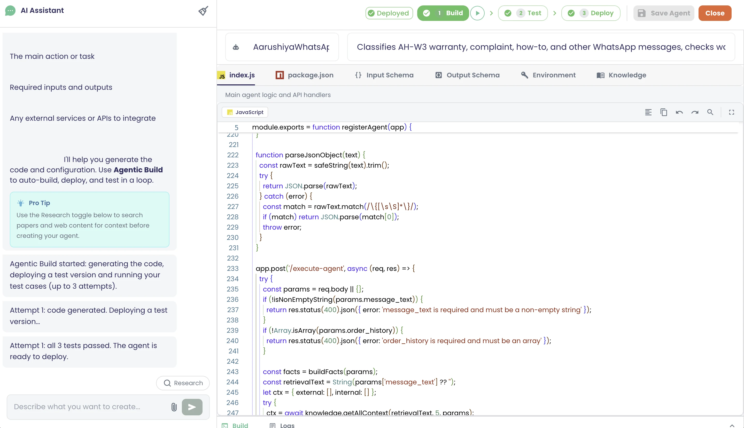Click 'const facts = buildFacts(params);' line
Screen dimensions: 744x428
(320, 372)
